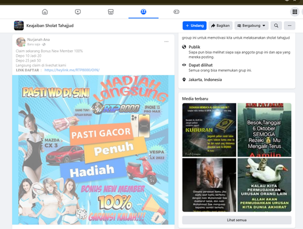
Task: Click the Media terbaru heading
Action: click(x=195, y=98)
